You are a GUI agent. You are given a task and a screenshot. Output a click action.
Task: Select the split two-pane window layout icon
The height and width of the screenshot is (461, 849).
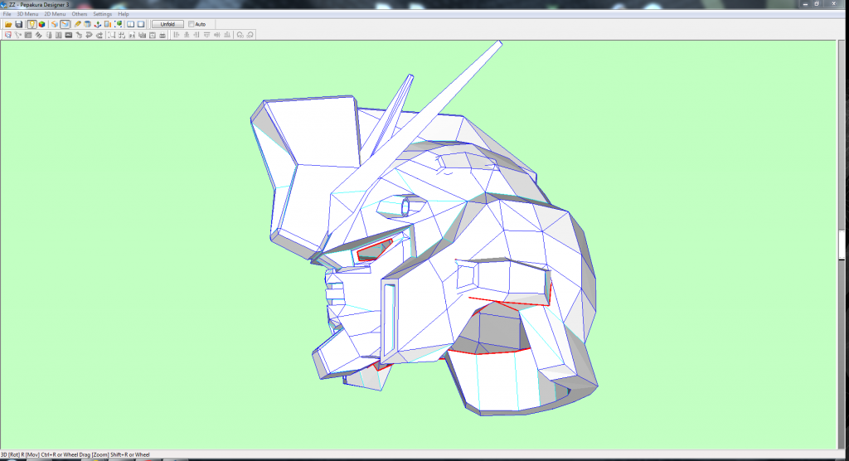[131, 24]
